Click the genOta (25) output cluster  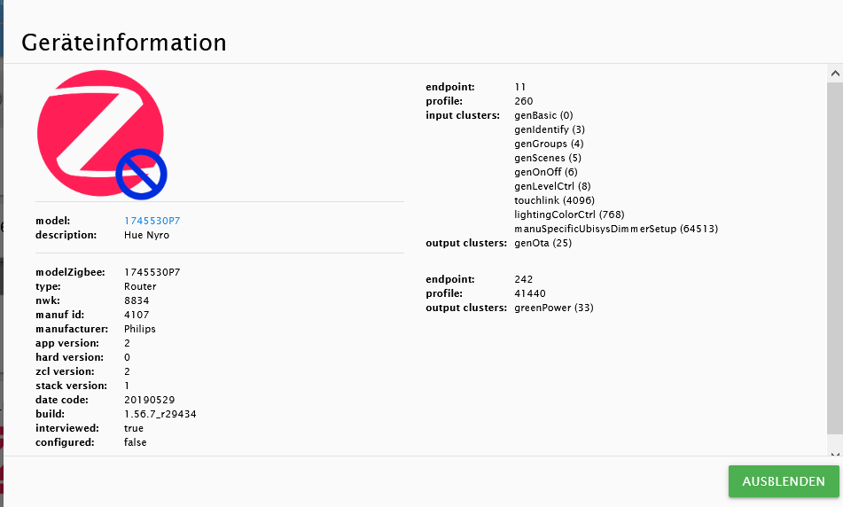[x=543, y=243]
